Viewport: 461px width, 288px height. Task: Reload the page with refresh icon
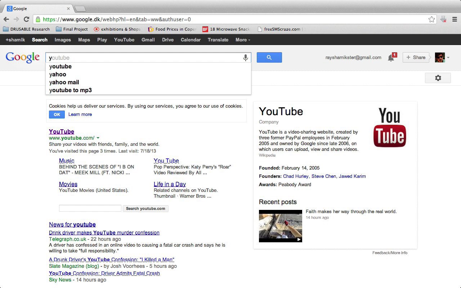click(26, 19)
